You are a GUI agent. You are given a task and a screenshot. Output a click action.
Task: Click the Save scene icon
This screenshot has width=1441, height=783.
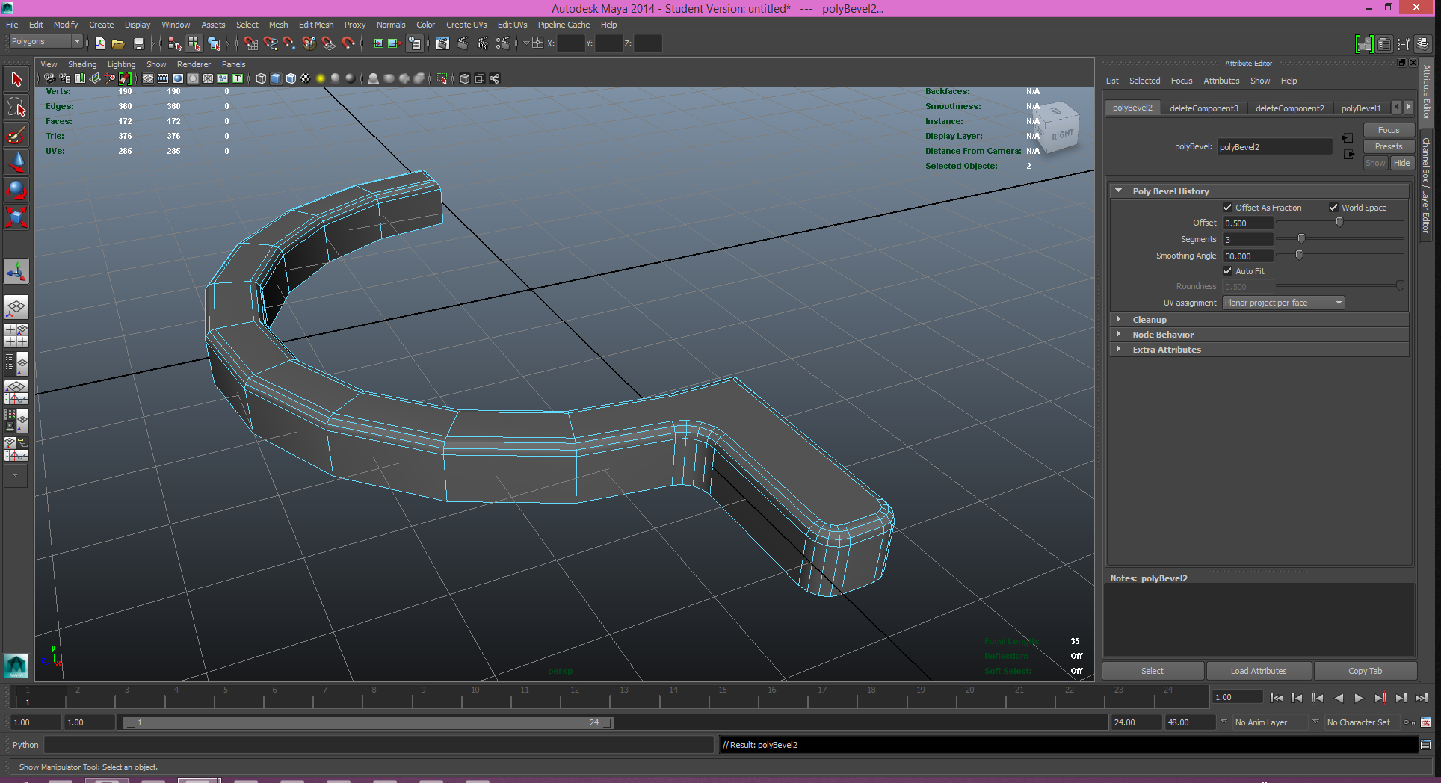click(x=138, y=43)
